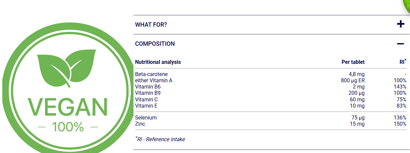Click the RI* column header

402,62
